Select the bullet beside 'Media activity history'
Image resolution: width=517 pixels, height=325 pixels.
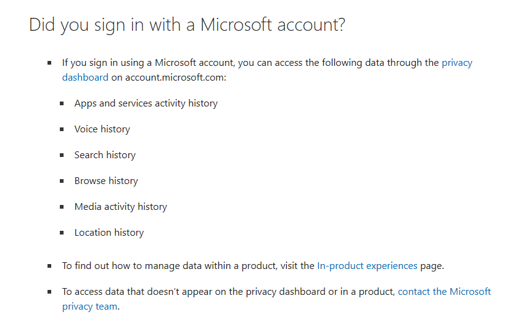[x=62, y=207]
